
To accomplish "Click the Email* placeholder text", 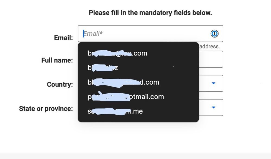I will 91,34.
